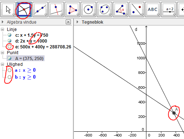Click x-axis tick label -800
The width and height of the screenshot is (184, 139).
[x=88, y=135]
